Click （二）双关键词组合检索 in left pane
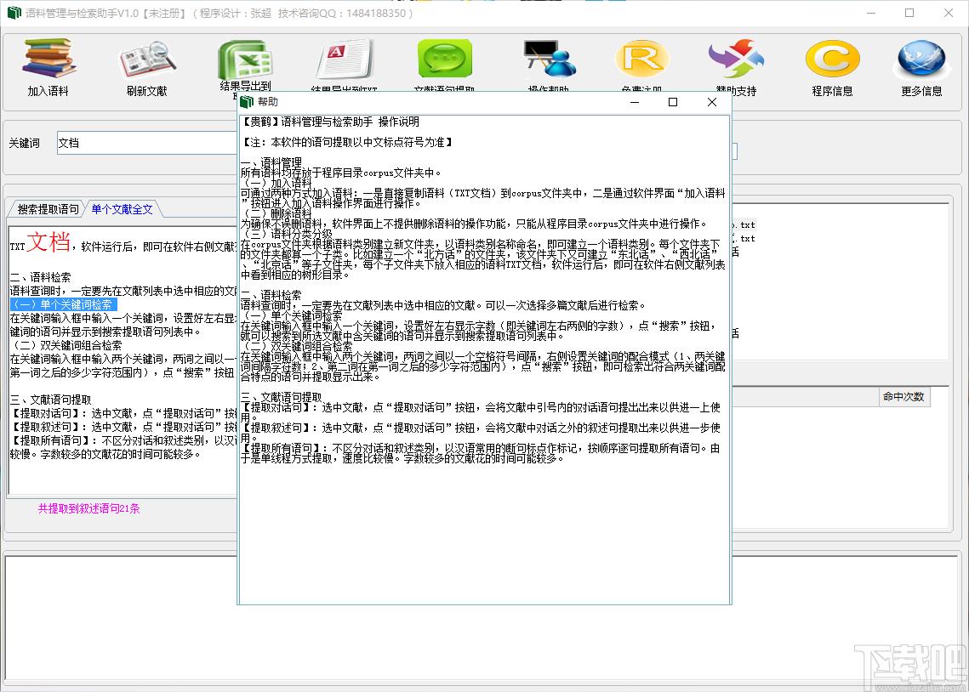 (66, 345)
